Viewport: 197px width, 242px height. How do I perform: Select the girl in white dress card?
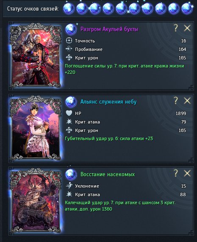[36, 128]
